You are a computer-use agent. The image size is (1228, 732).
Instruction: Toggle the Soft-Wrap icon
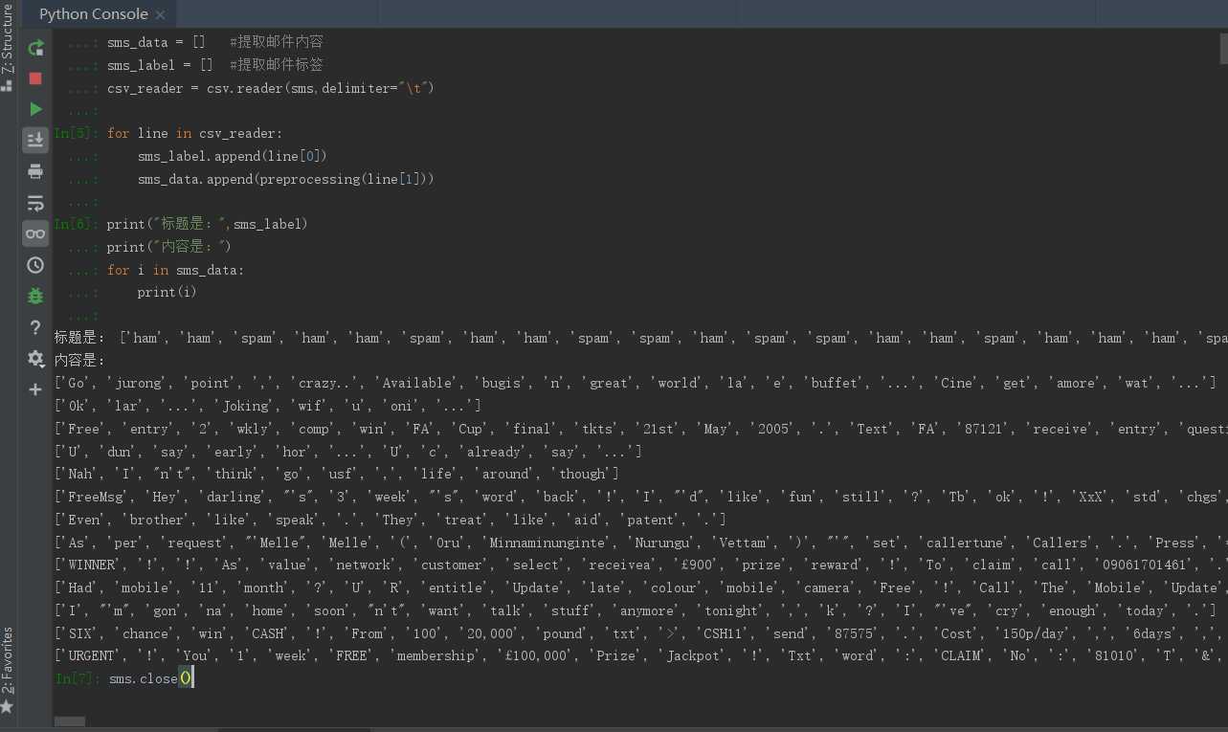[35, 203]
